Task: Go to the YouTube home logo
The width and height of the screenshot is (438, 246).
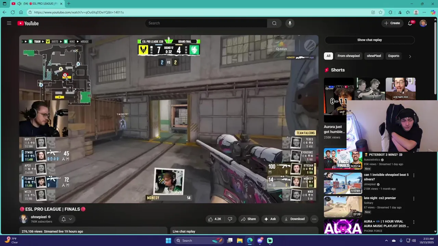Action: [28, 23]
